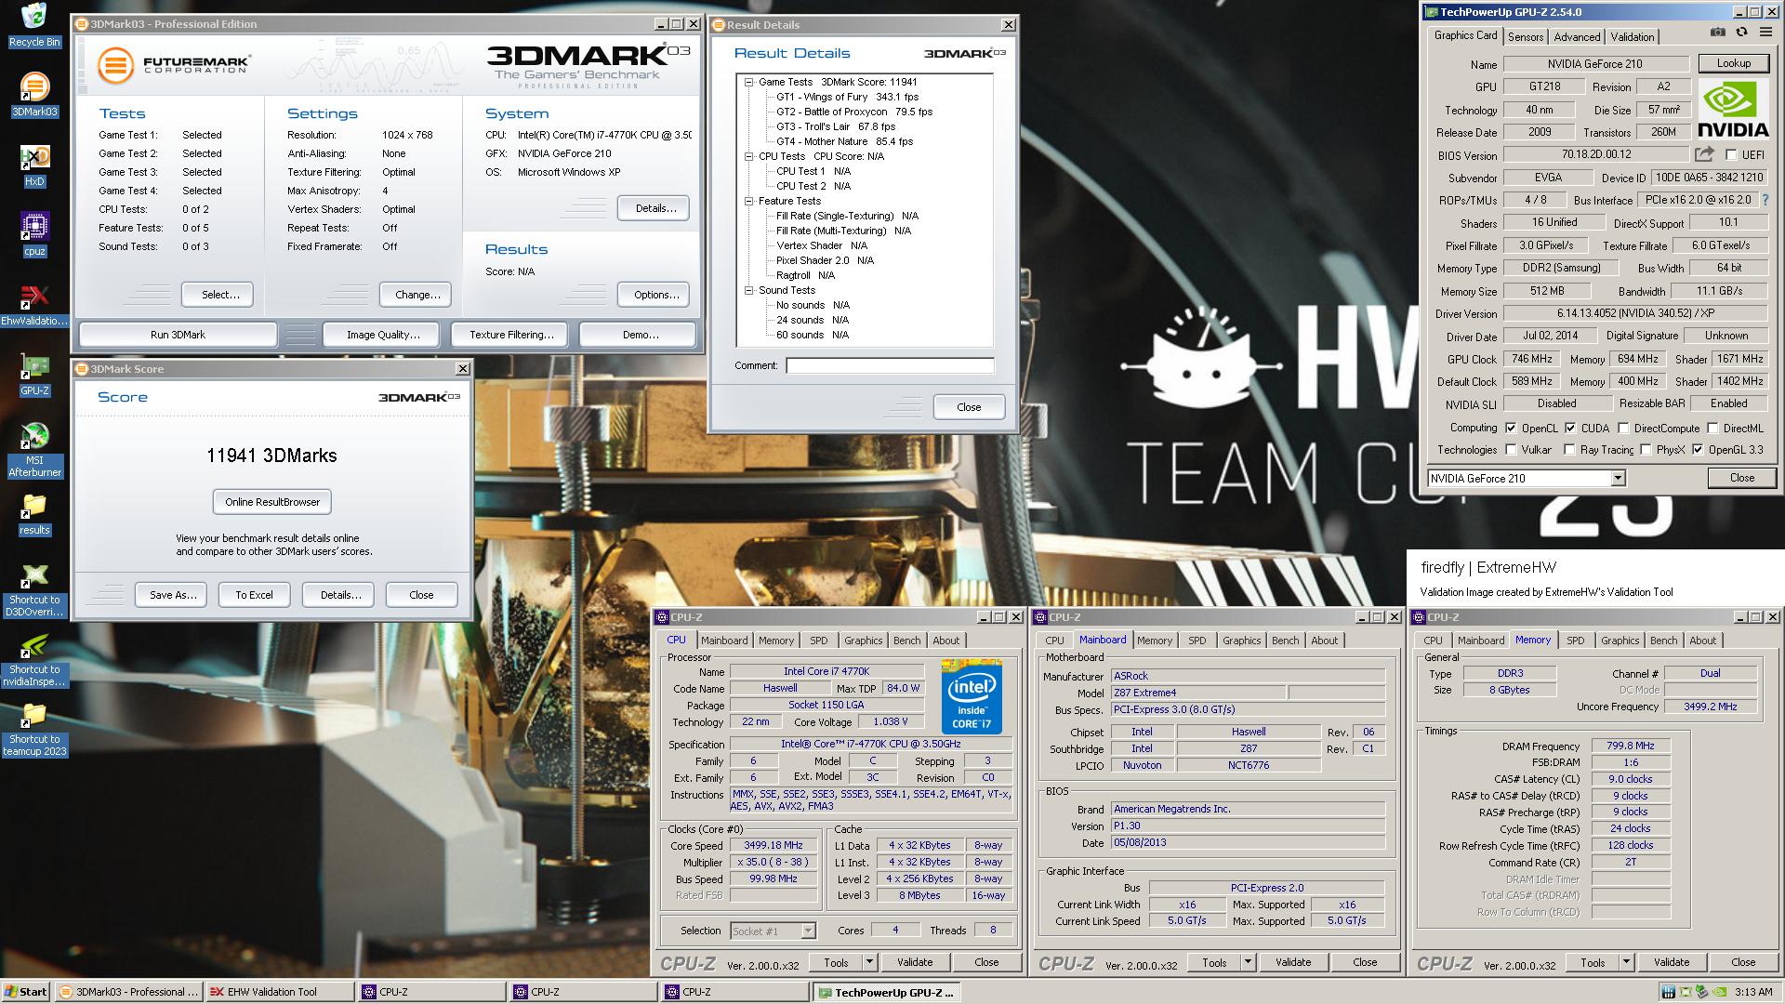Open Tools dropdown arrow in Mainboard window
This screenshot has height=1004, width=1785.
(x=1248, y=962)
